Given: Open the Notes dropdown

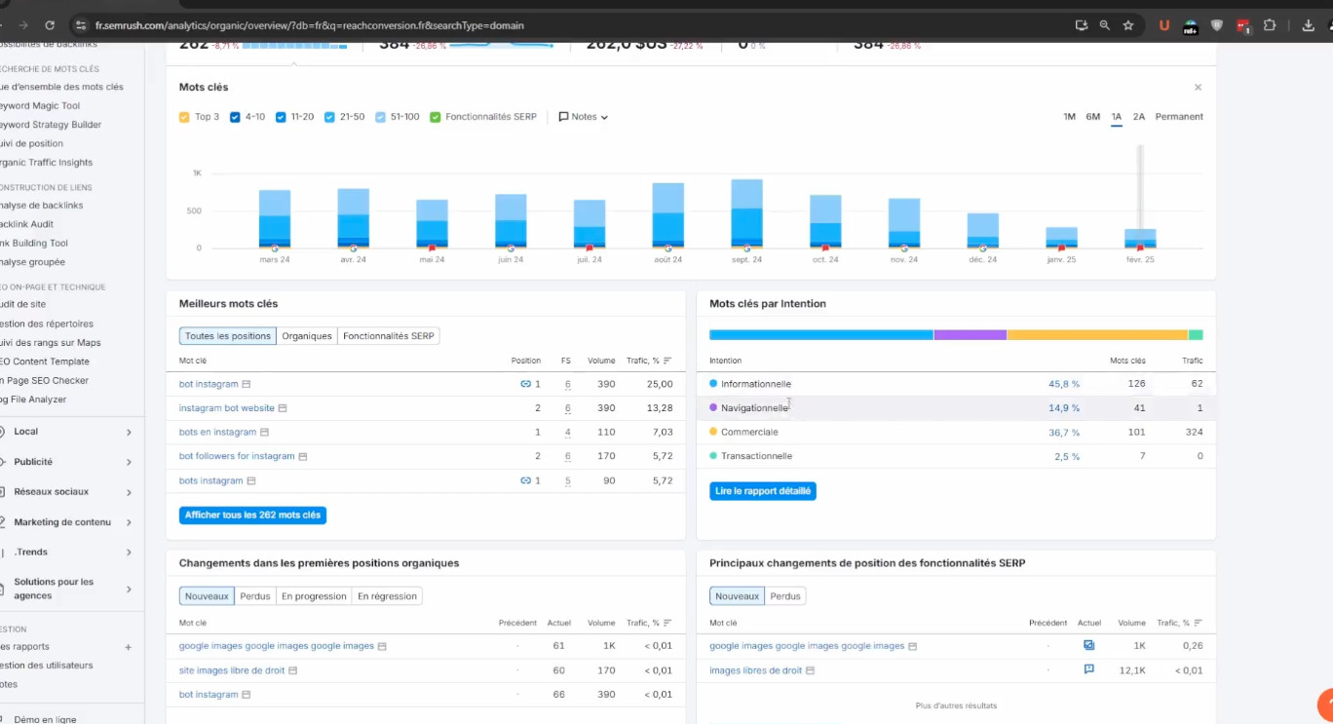Looking at the screenshot, I should coord(583,117).
